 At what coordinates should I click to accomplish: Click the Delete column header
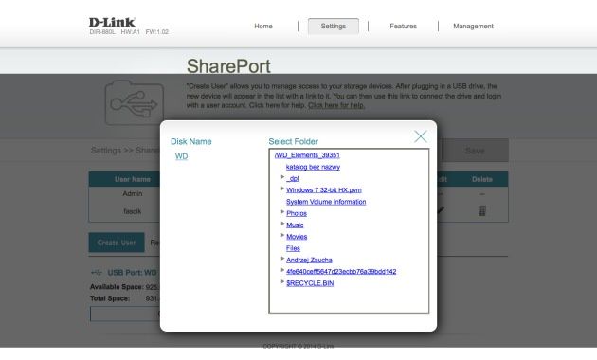tap(482, 179)
